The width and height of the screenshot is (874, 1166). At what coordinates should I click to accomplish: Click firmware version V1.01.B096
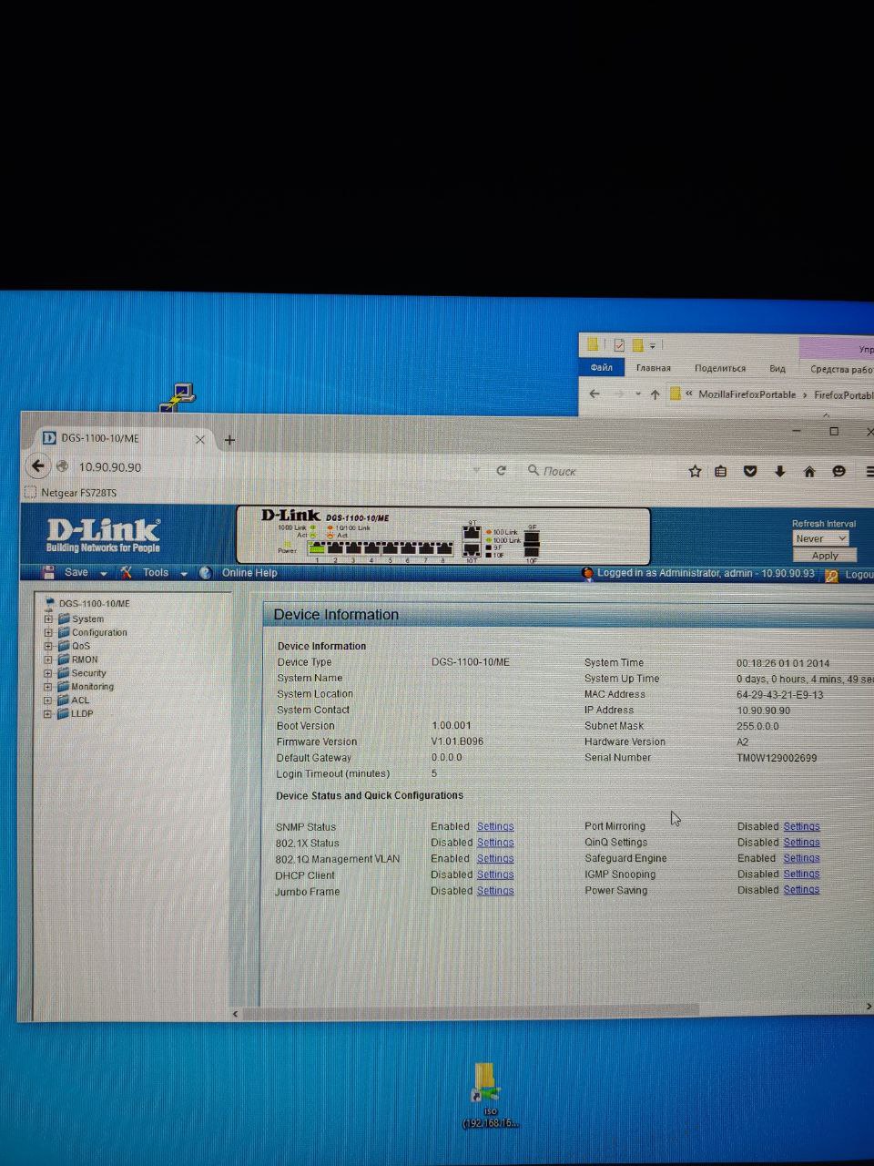(457, 742)
